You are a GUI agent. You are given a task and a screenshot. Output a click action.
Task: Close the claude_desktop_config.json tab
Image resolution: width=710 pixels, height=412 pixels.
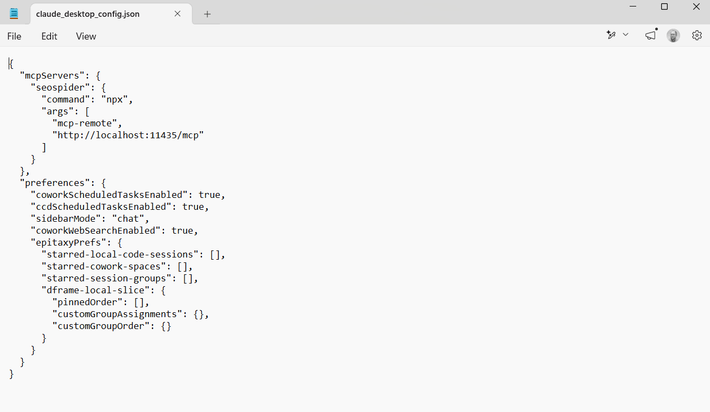coord(177,14)
